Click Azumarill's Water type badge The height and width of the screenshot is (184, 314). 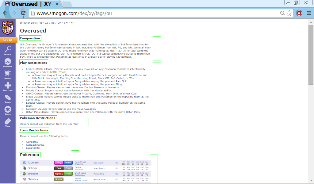68,163
